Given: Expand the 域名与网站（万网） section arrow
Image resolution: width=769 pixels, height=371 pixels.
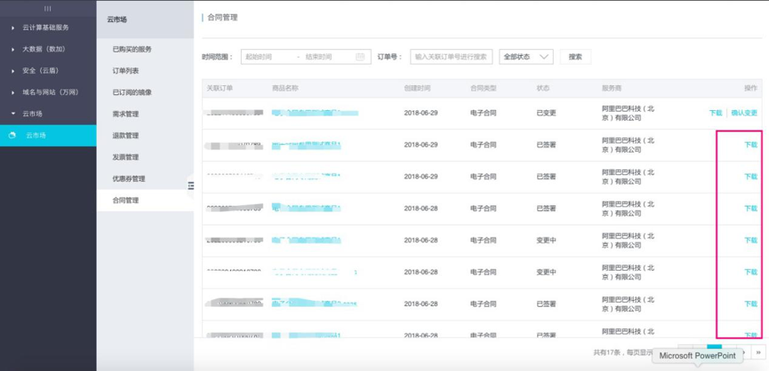Looking at the screenshot, I should 12,92.
